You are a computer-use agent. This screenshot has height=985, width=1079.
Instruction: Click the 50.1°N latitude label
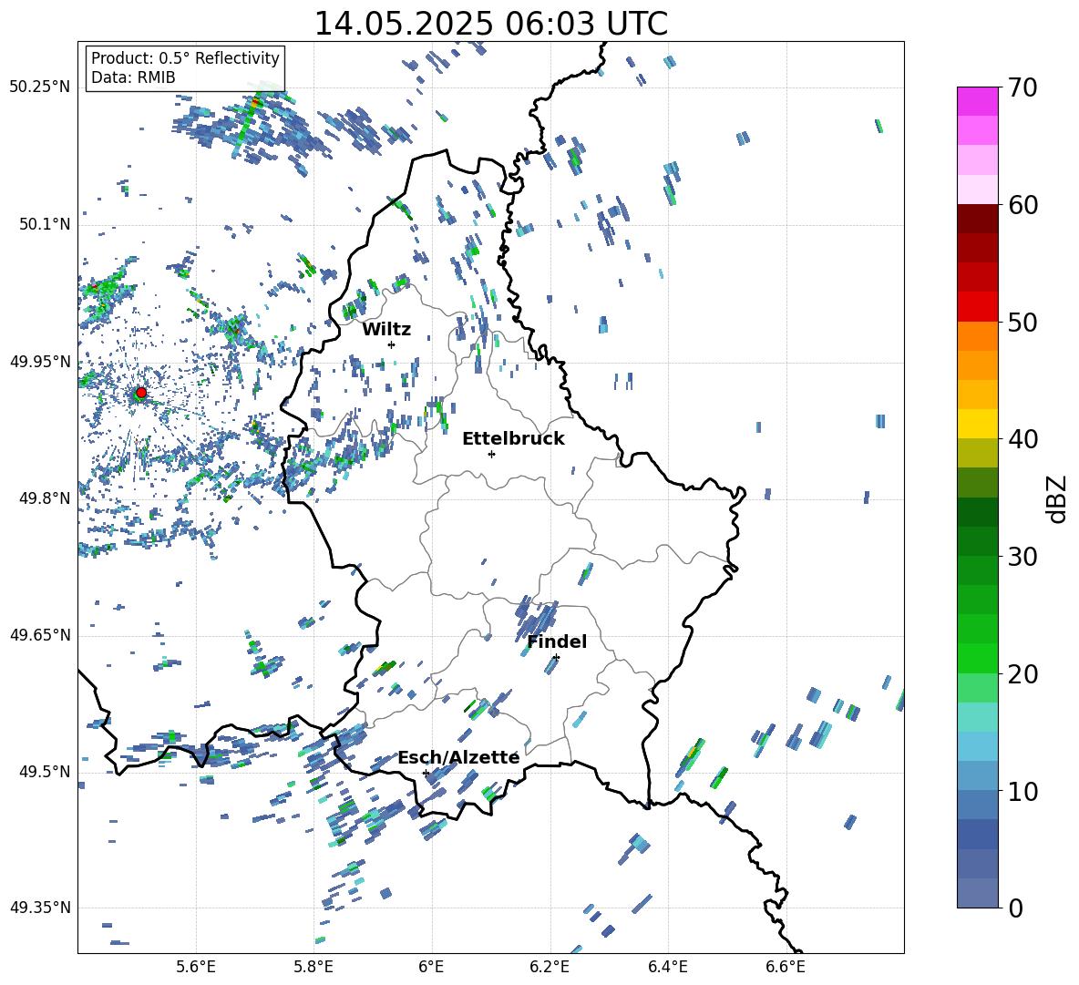[45, 224]
